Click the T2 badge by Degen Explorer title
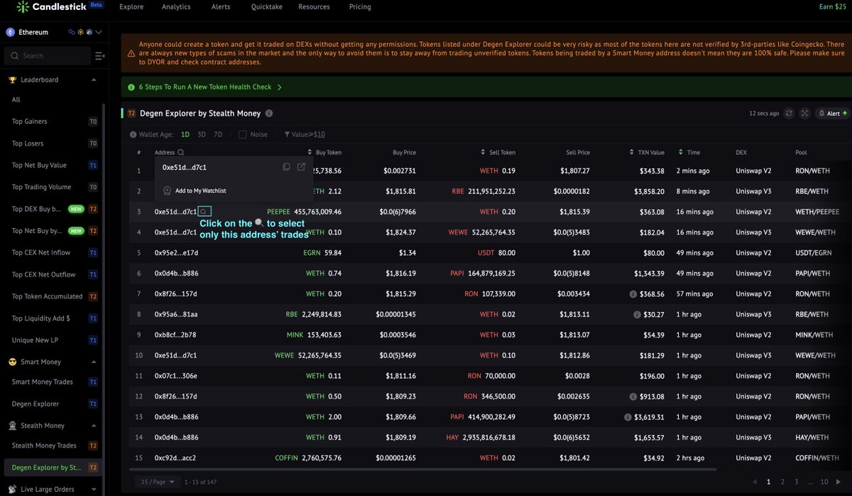The image size is (852, 496). tap(131, 113)
